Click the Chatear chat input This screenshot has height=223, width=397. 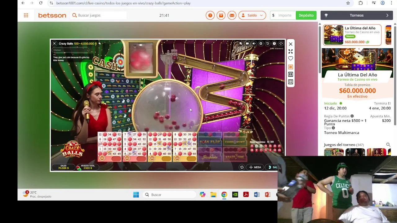[x=70, y=50]
